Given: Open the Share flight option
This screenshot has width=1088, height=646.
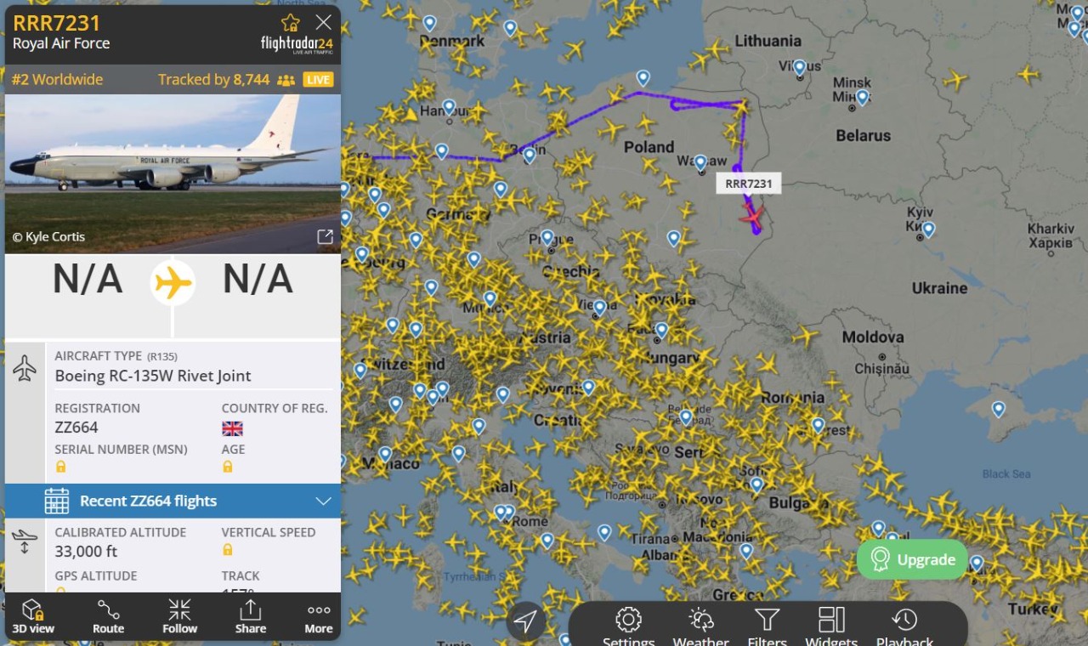Looking at the screenshot, I should pyautogui.click(x=251, y=617).
